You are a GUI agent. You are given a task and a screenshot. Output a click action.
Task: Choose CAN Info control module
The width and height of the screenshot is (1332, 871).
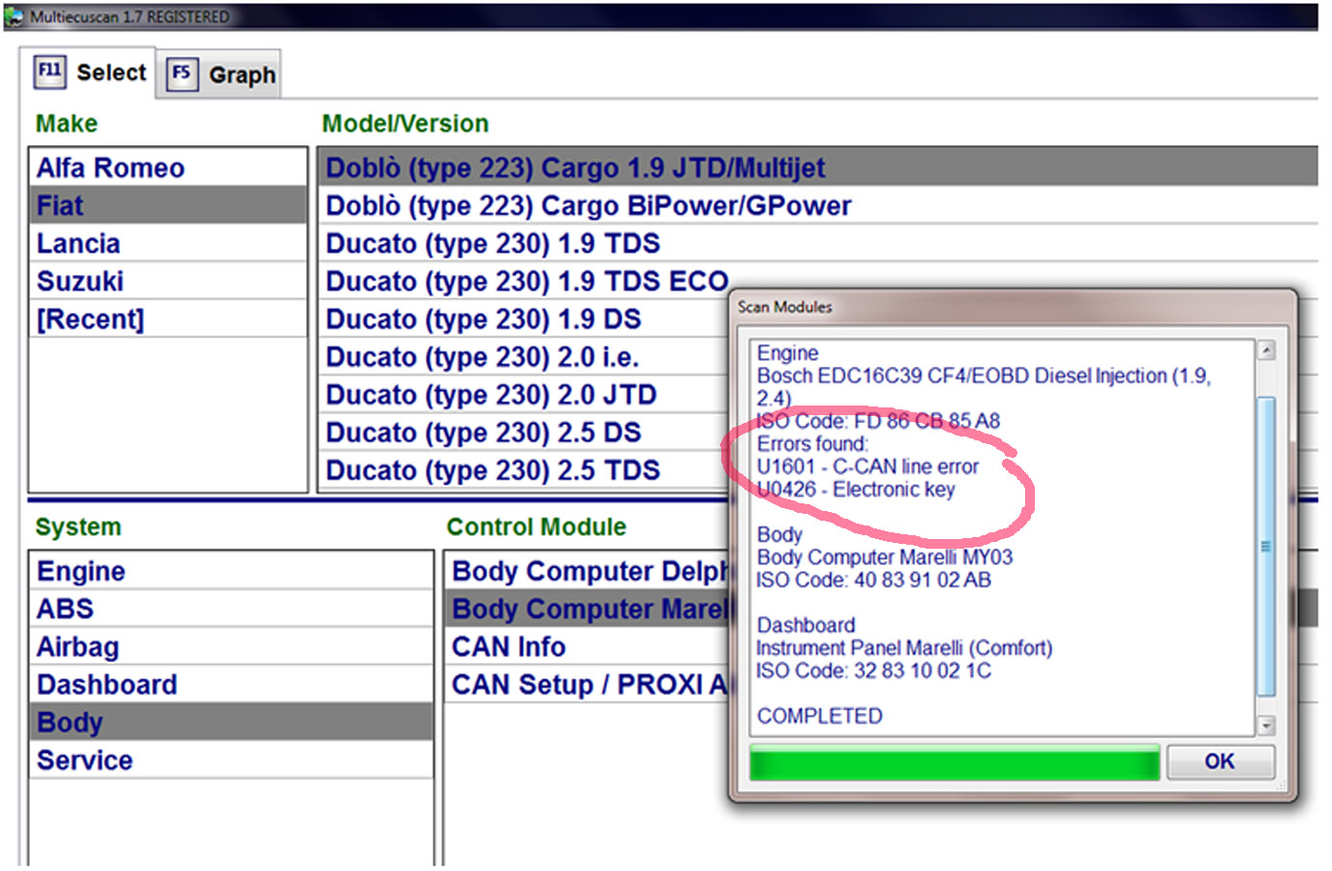point(587,646)
